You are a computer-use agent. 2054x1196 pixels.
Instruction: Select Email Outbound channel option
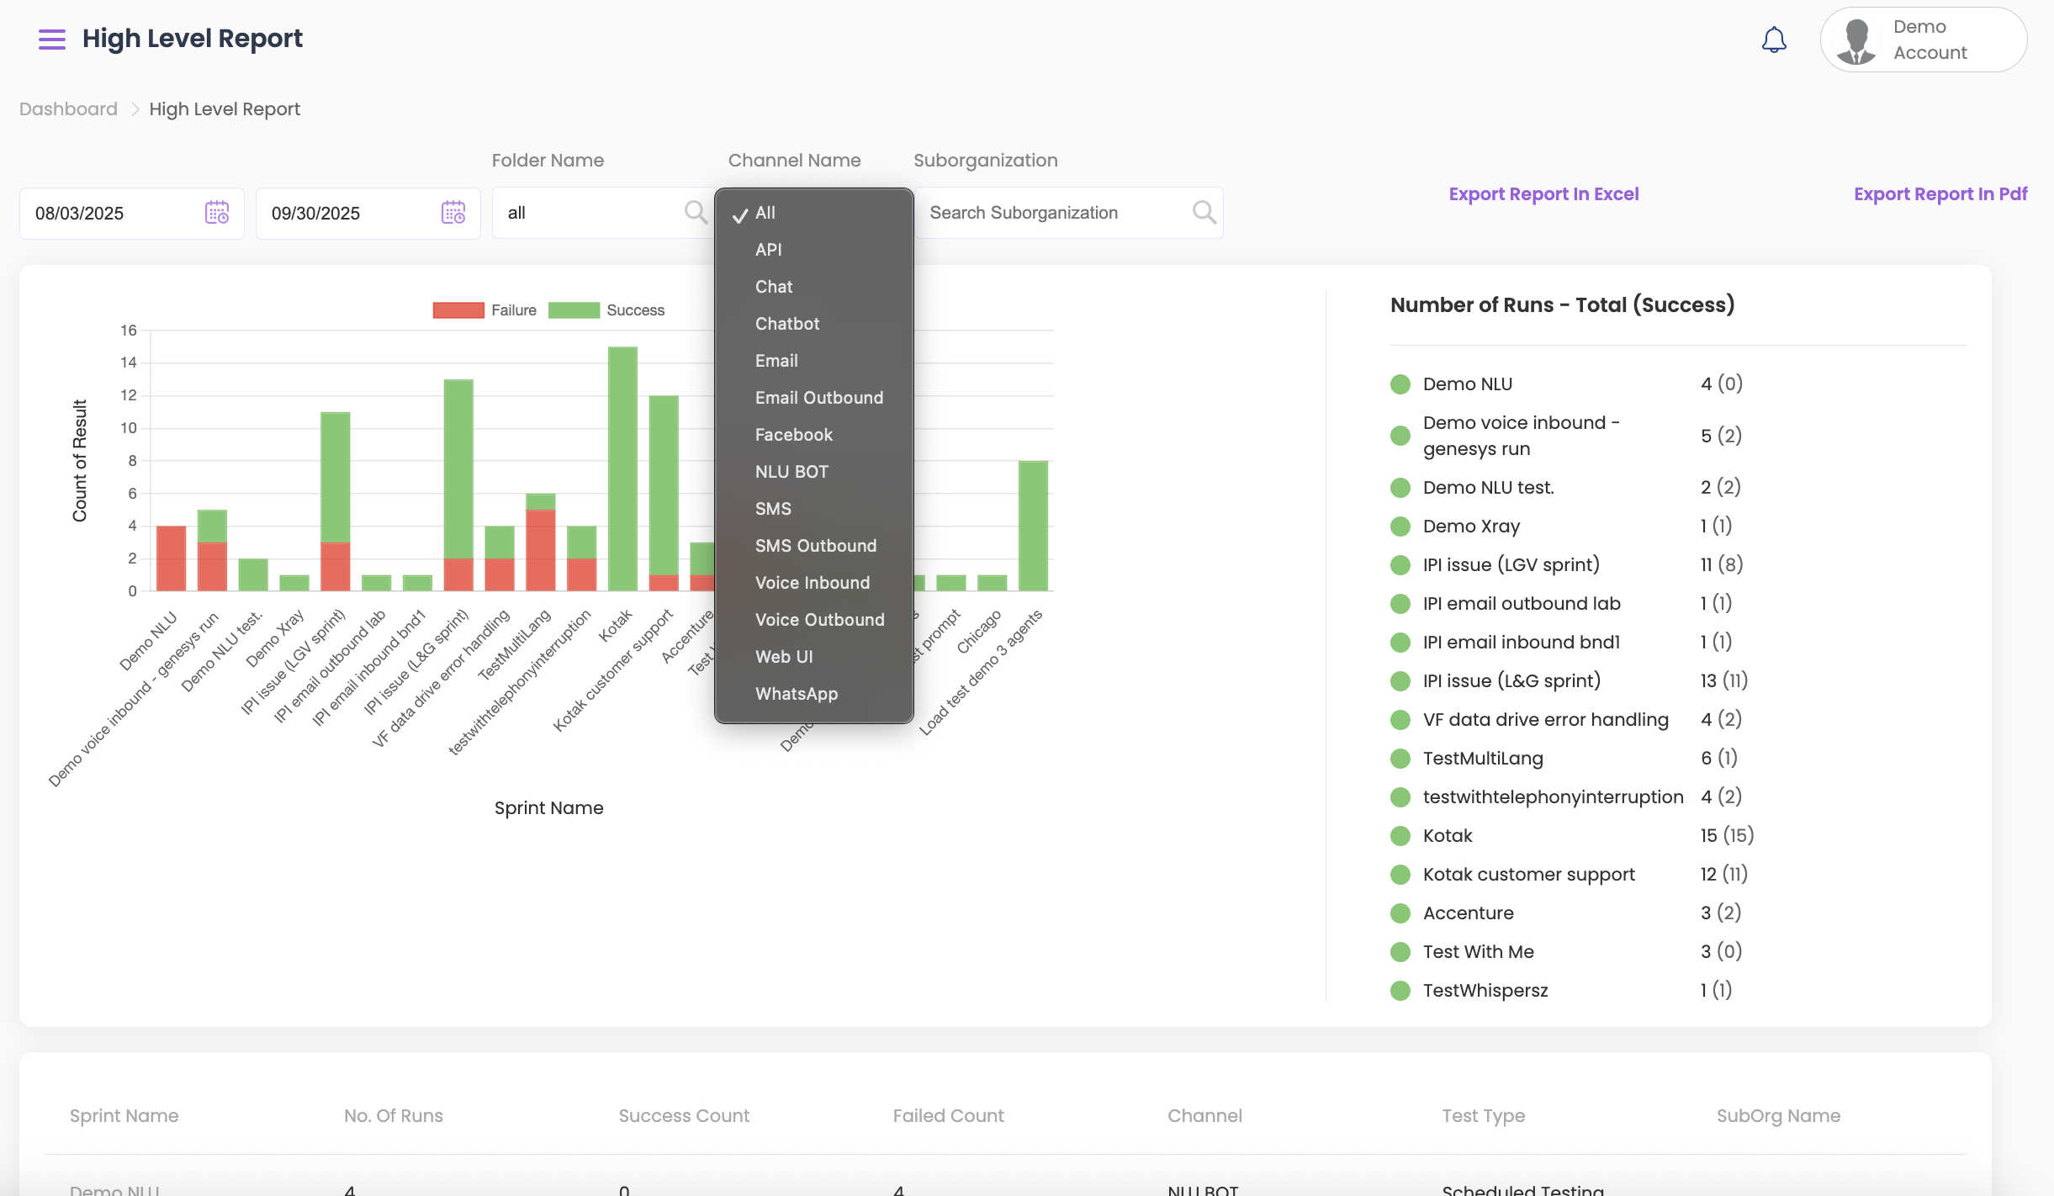(818, 398)
